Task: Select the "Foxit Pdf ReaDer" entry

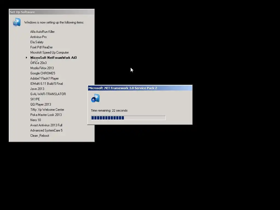Action: (x=42, y=47)
